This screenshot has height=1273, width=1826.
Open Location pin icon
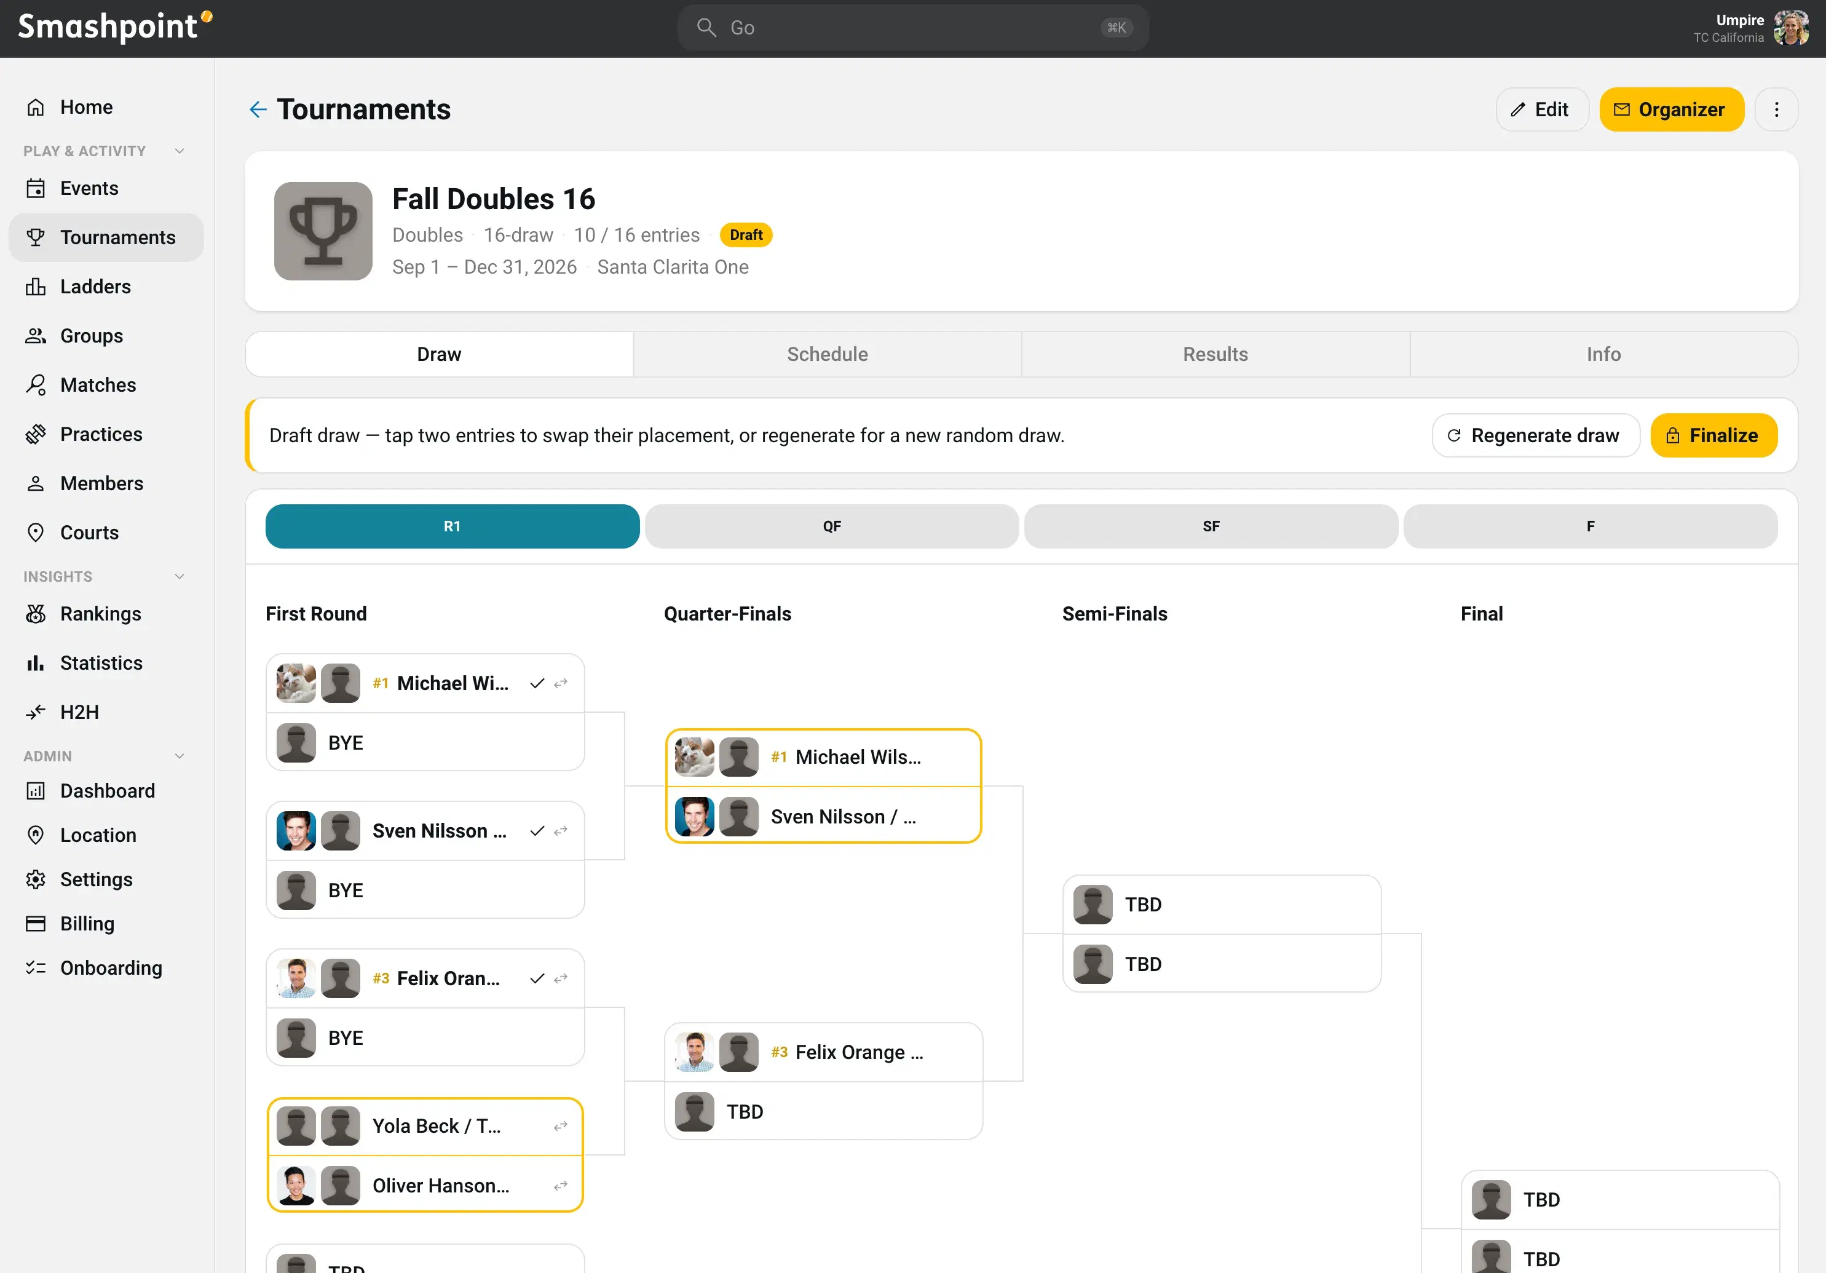coord(36,835)
